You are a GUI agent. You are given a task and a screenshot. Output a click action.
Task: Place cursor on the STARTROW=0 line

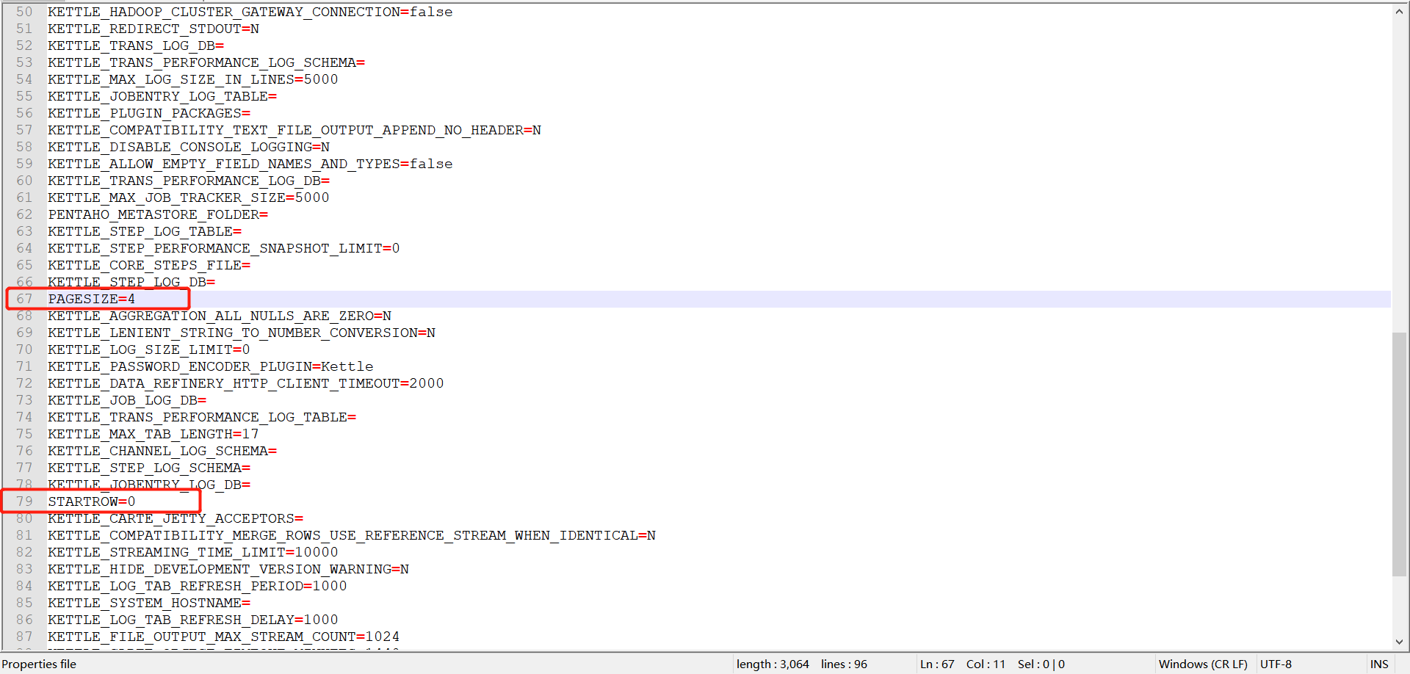tap(92, 501)
